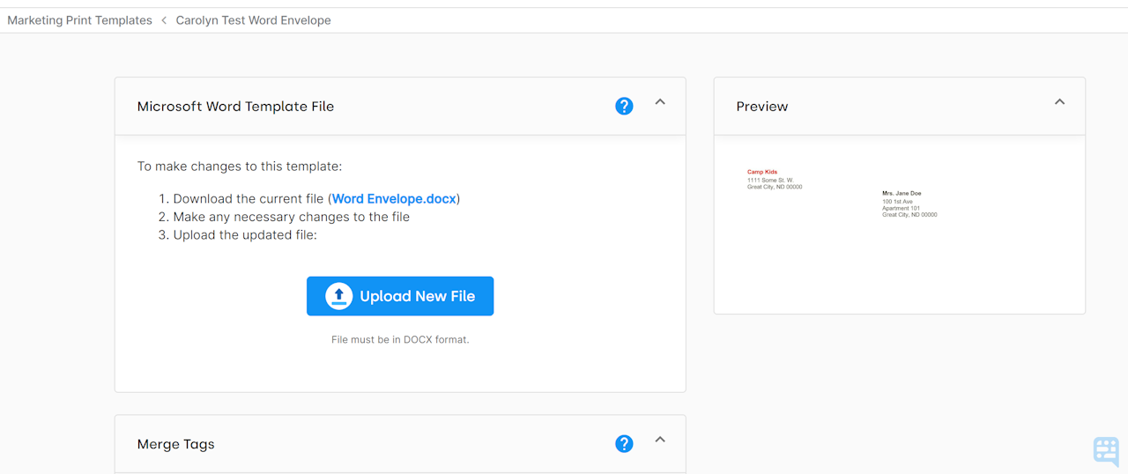Open help for Merge Tags section
The height and width of the screenshot is (474, 1128).
coord(624,444)
